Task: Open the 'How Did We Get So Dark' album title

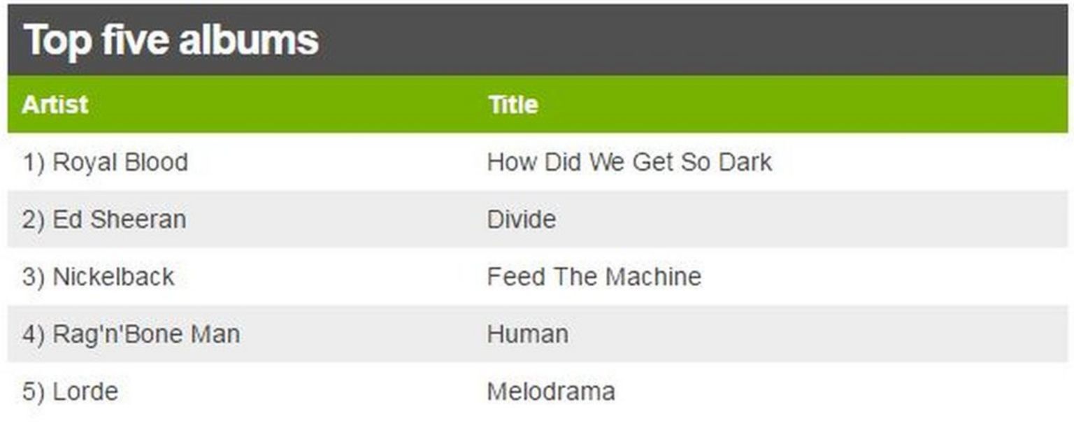Action: (x=629, y=162)
